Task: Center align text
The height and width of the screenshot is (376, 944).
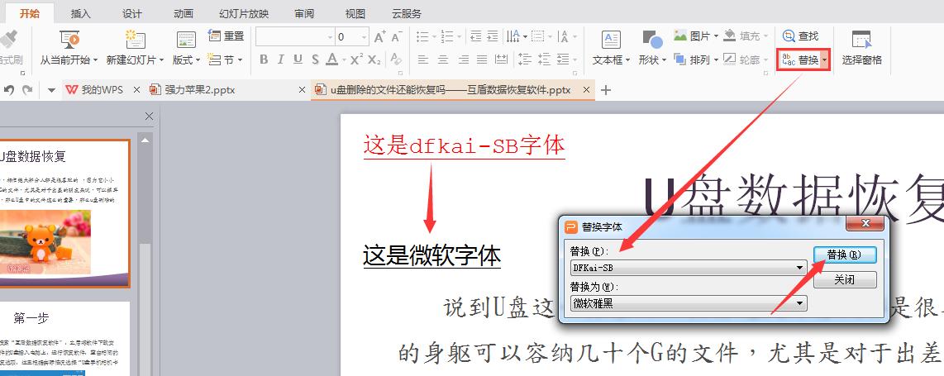Action: (443, 59)
